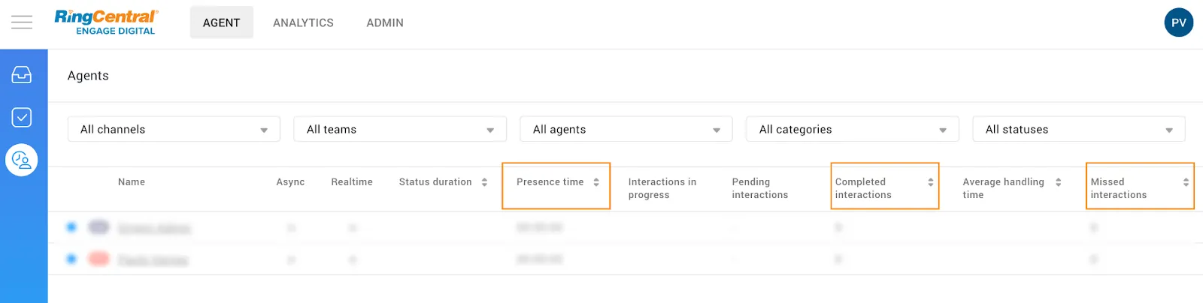
Task: Open the Tasks checkmark sidebar icon
Action: [22, 117]
